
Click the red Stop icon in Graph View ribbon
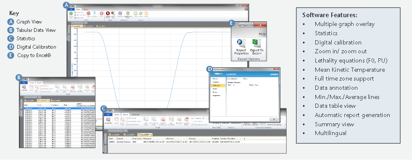point(89,13)
